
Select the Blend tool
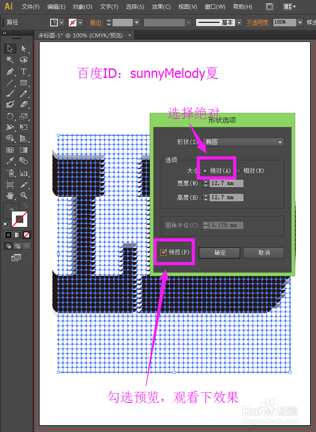[24, 161]
